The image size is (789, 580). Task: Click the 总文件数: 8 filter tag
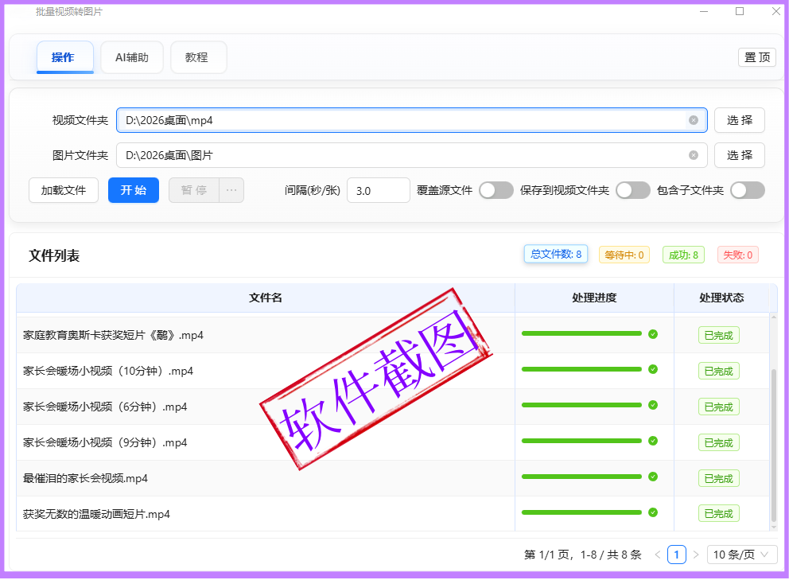pyautogui.click(x=556, y=255)
